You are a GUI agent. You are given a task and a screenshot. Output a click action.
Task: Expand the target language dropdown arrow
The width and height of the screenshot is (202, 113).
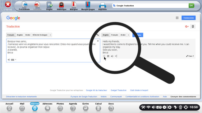[128, 35]
